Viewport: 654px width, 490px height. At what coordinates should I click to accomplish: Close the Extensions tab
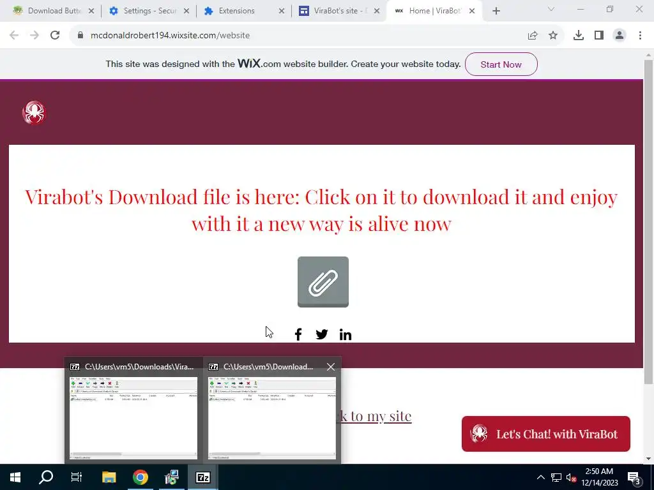click(282, 11)
